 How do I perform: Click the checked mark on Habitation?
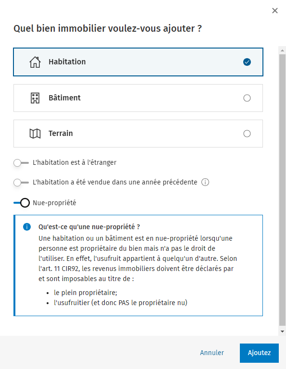coord(247,62)
